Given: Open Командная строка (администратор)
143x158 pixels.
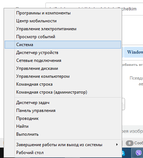Looking at the screenshot, I should tap(63, 92).
